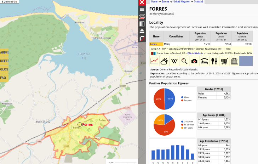Click the weather icon for Forres

[x=164, y=61]
